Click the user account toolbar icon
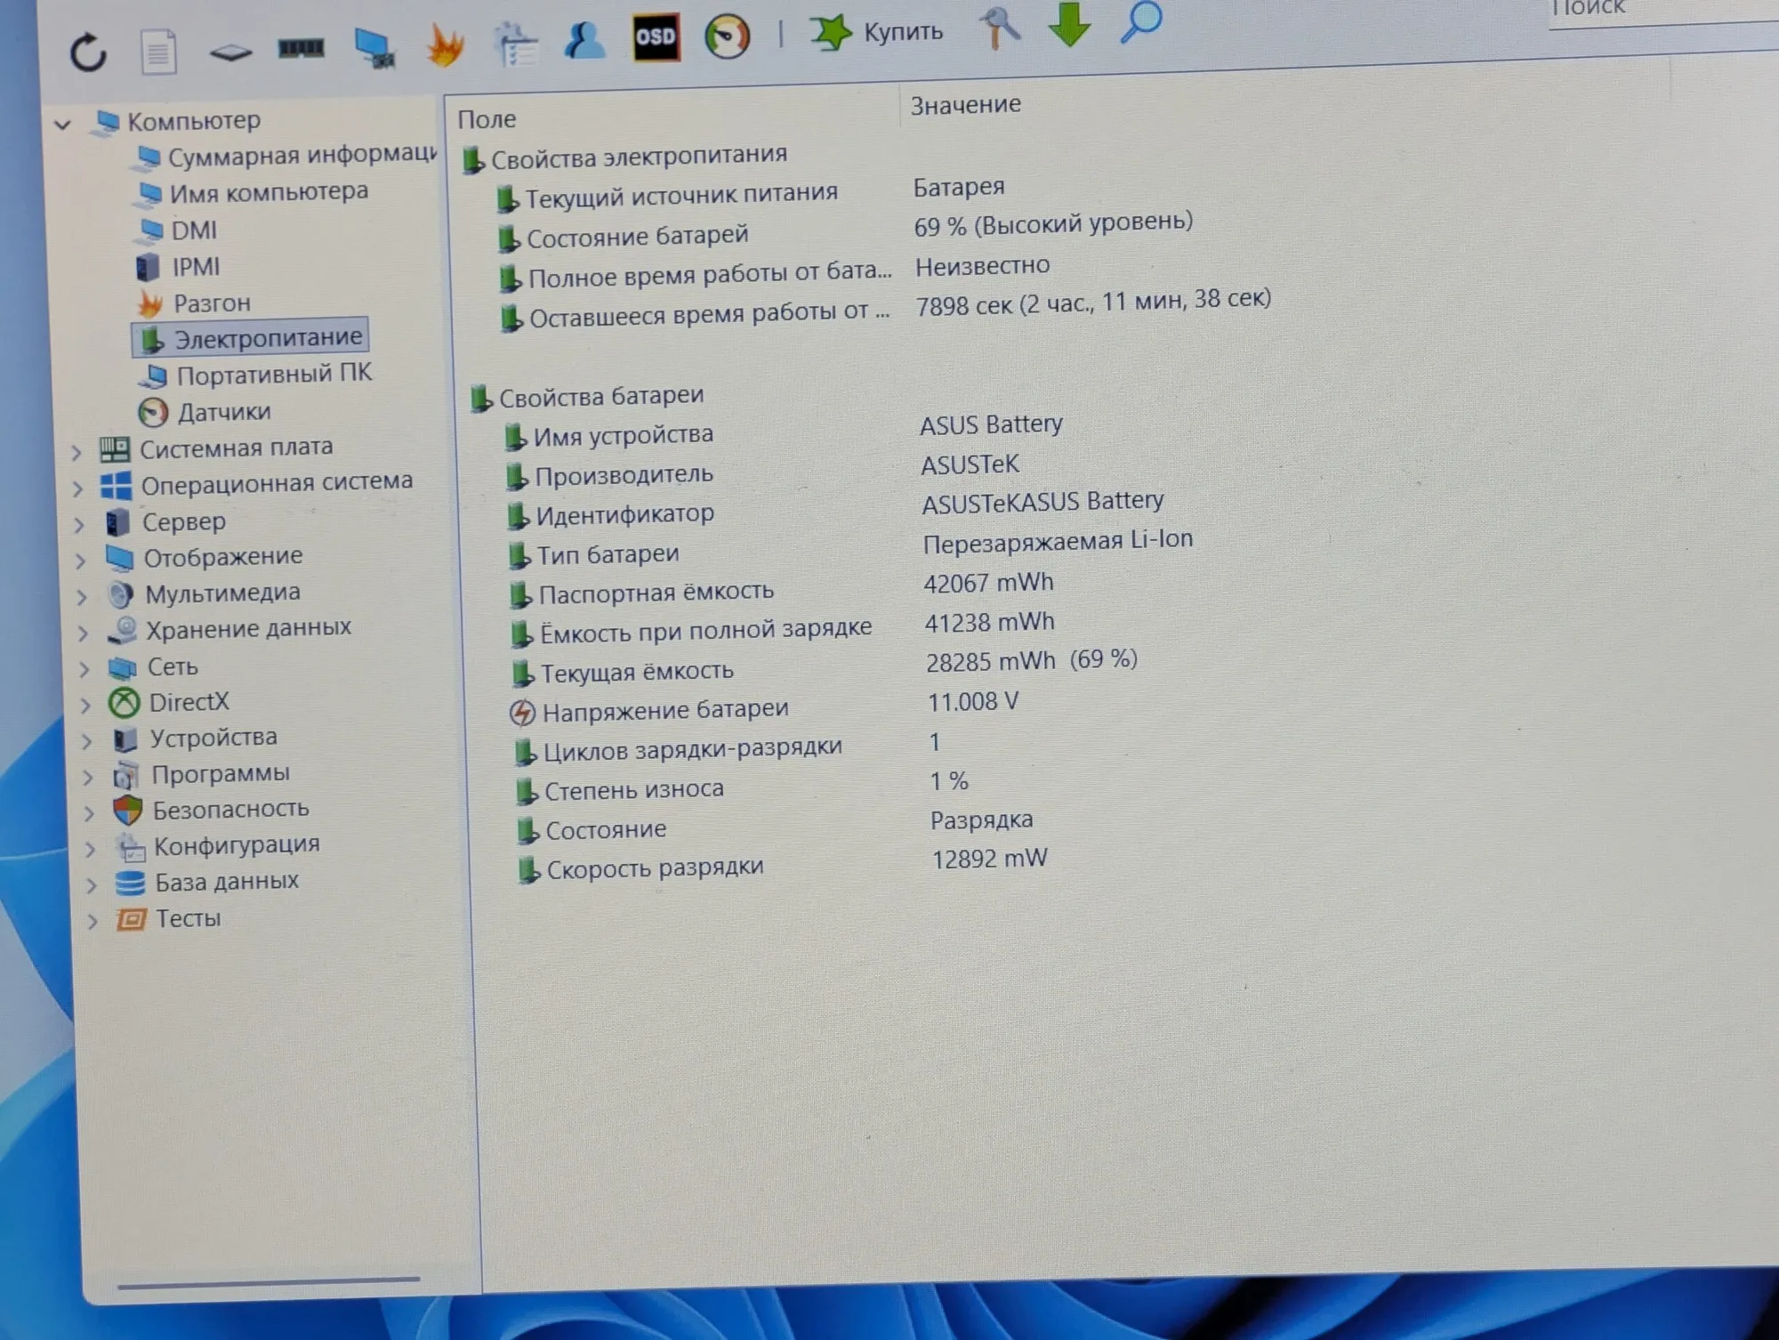The width and height of the screenshot is (1779, 1340). [584, 40]
